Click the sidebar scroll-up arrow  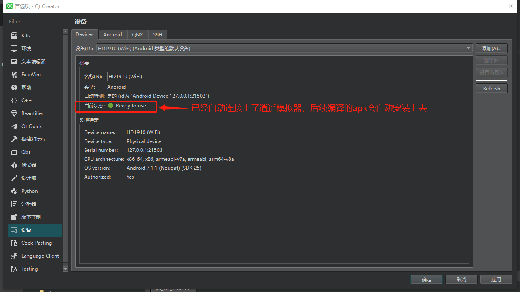pyautogui.click(x=66, y=31)
